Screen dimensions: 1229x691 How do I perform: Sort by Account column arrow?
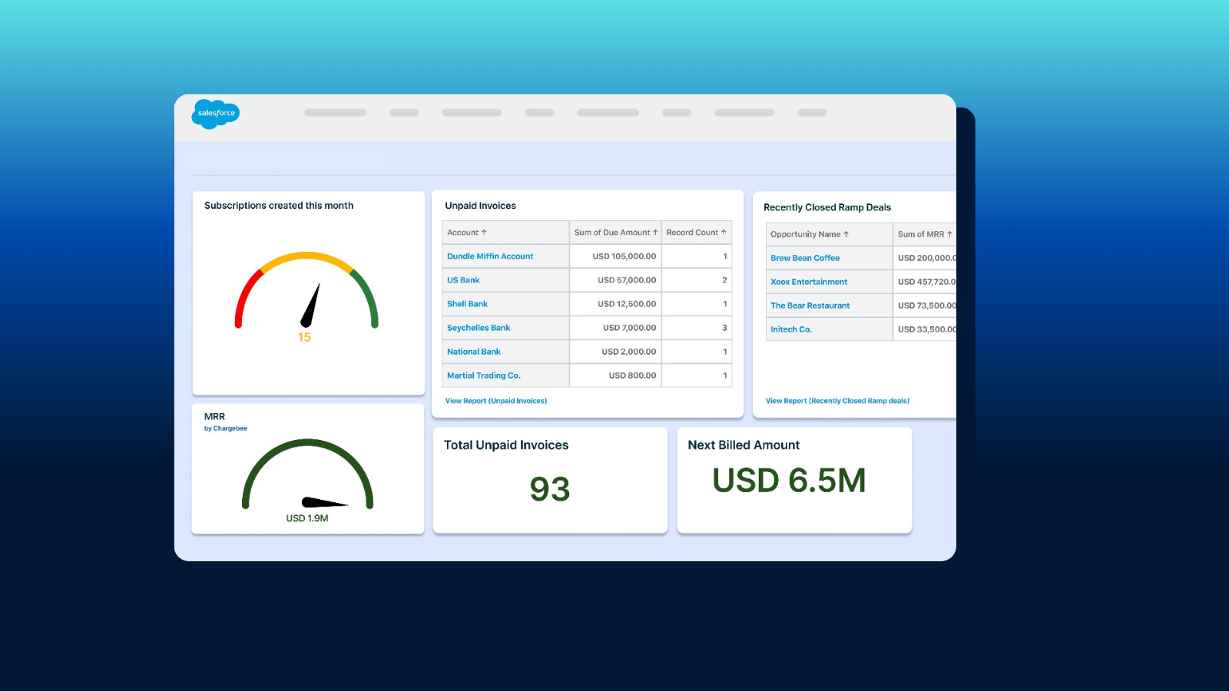[x=484, y=233]
